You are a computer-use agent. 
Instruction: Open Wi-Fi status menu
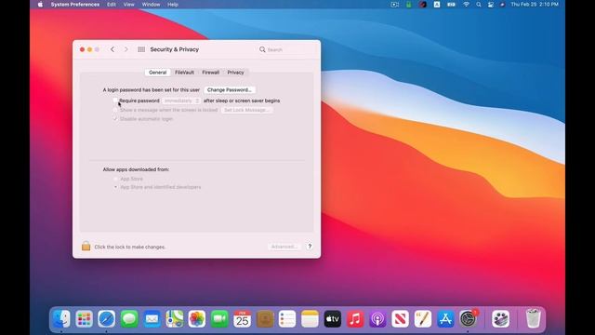click(466, 5)
